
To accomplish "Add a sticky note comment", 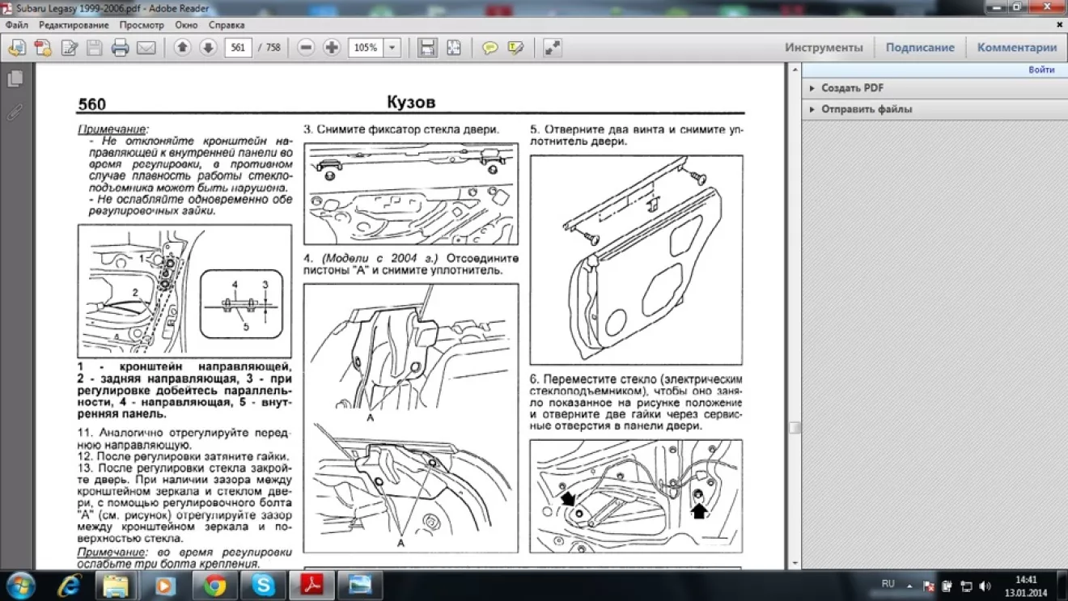I will 490,48.
